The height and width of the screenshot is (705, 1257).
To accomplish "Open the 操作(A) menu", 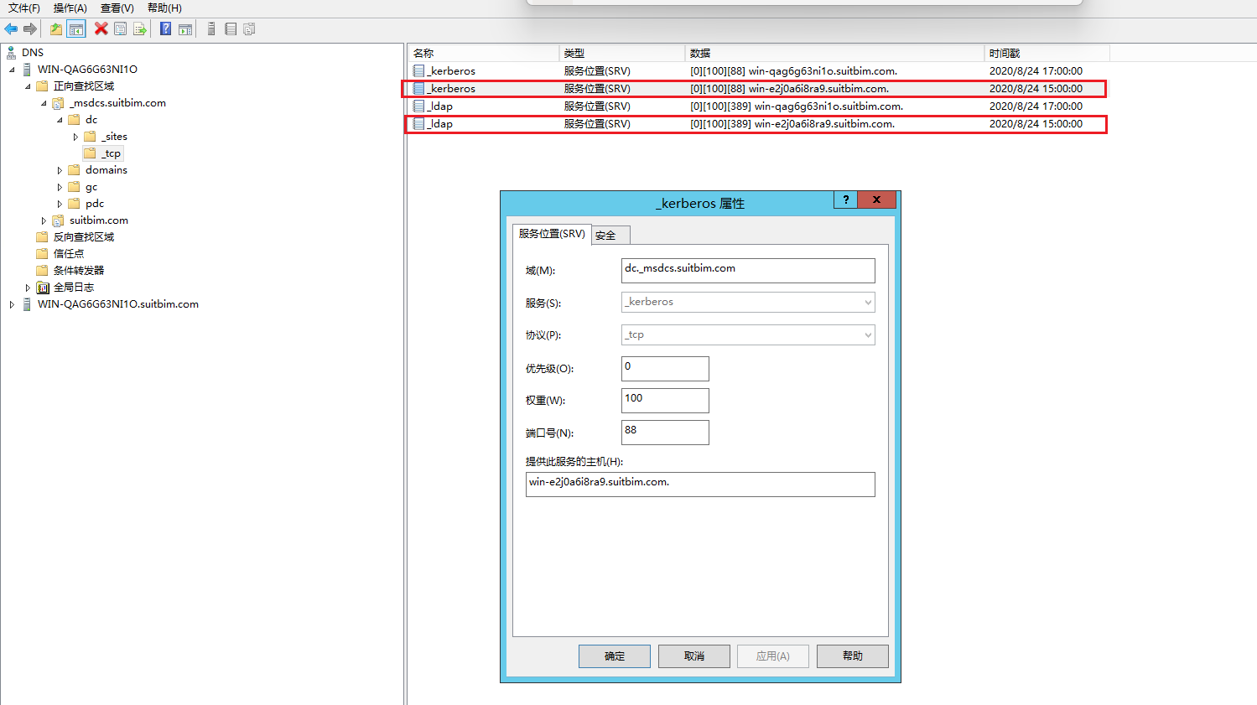I will (70, 8).
